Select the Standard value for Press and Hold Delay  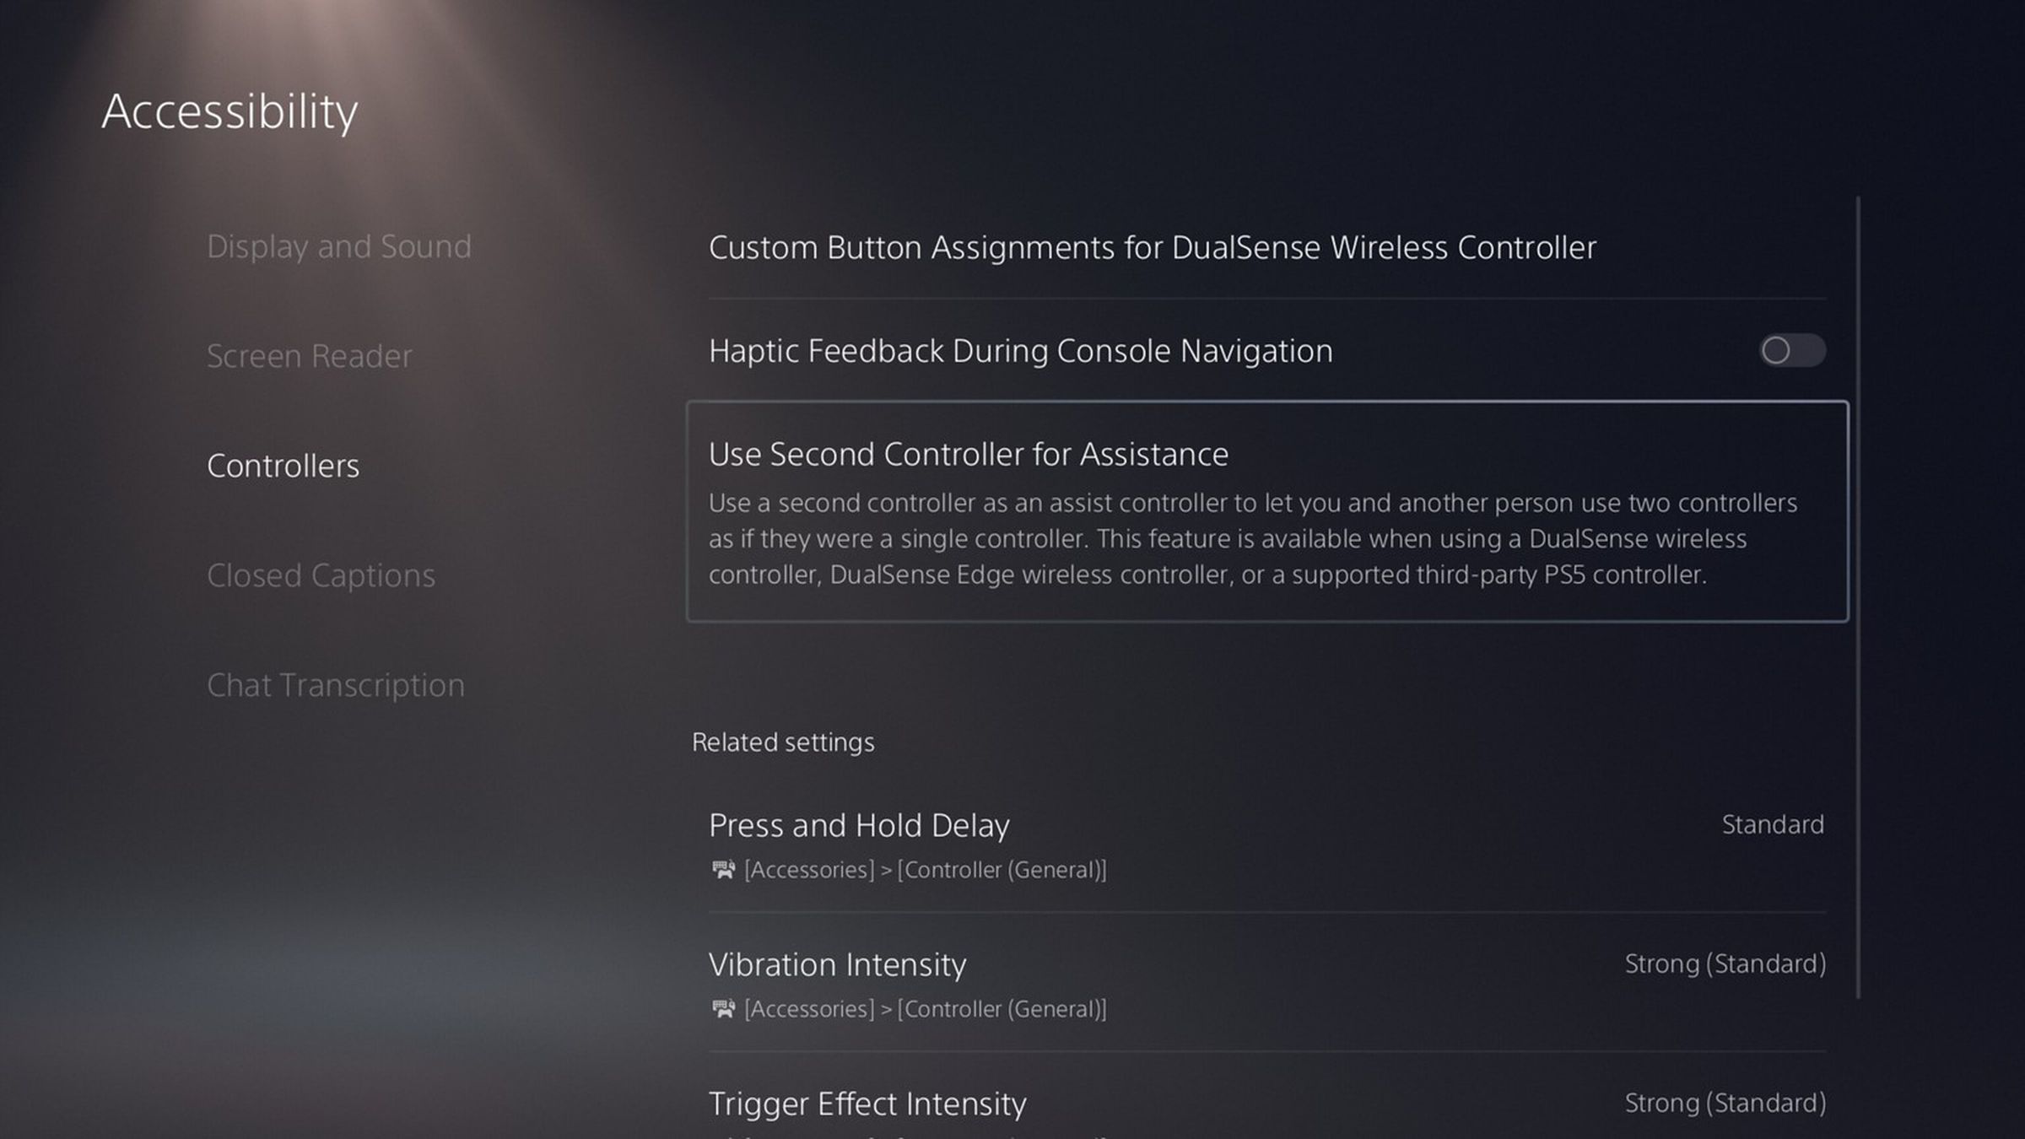pyautogui.click(x=1774, y=823)
